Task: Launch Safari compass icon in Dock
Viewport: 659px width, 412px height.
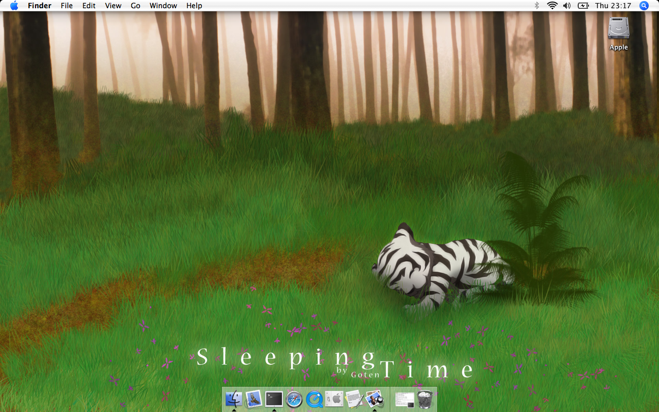Action: (x=294, y=399)
